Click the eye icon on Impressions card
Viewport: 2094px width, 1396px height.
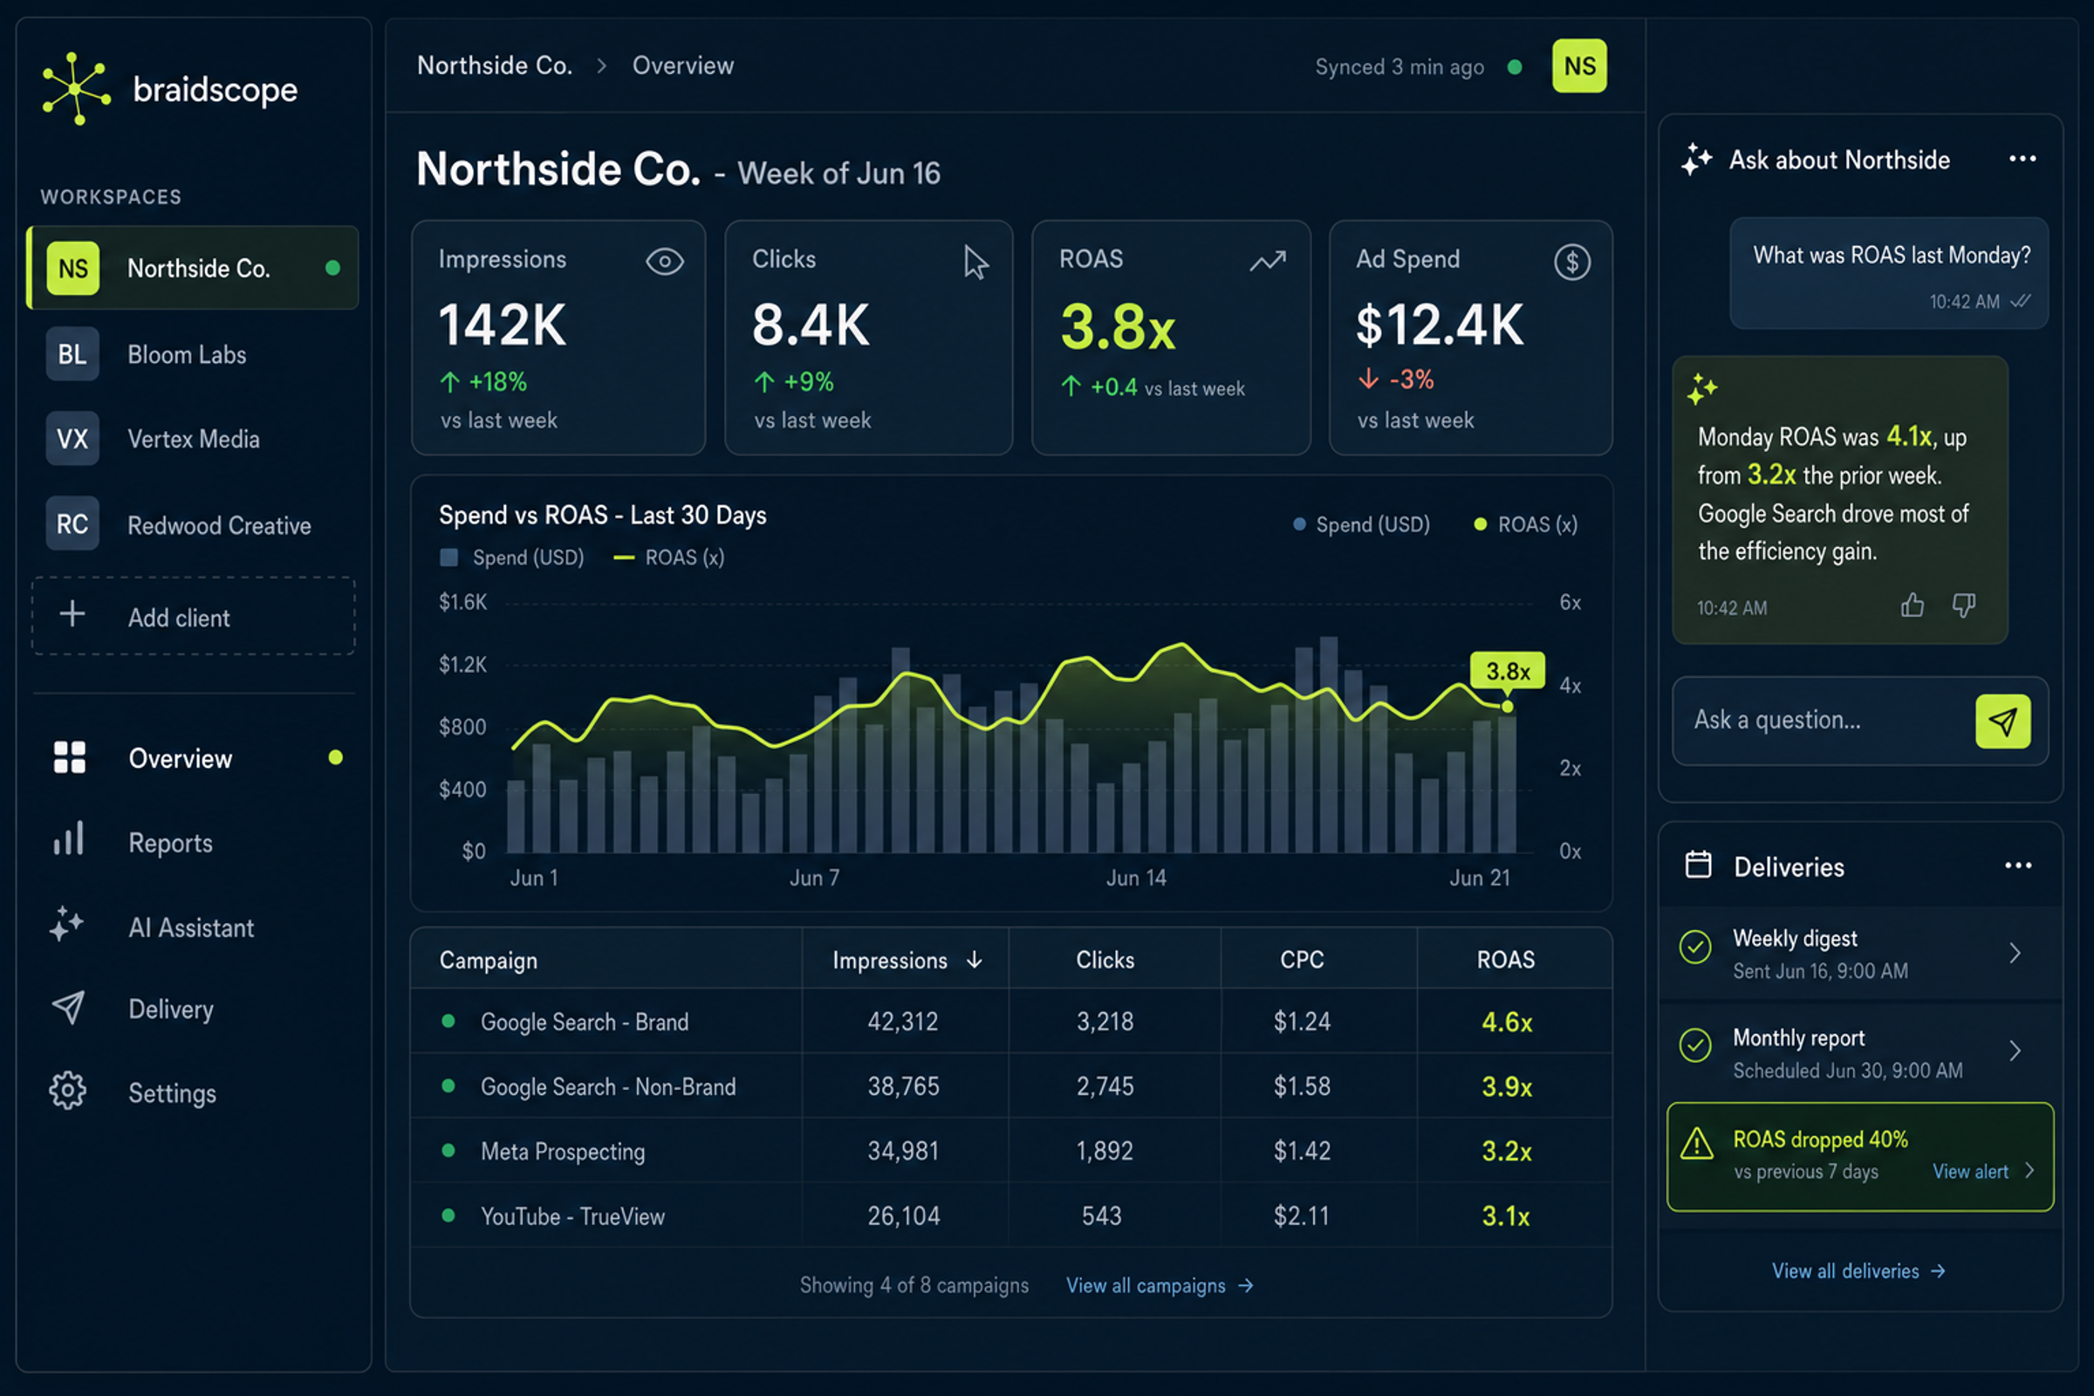point(664,261)
